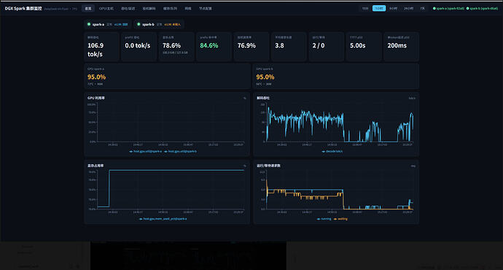Click the spark-a connection indicator in header
Image resolution: width=503 pixels, height=270 pixels.
click(x=448, y=8)
